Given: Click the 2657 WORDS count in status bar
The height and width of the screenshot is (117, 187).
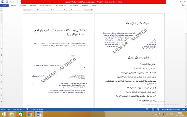Looking at the screenshot, I should tap(18, 109).
